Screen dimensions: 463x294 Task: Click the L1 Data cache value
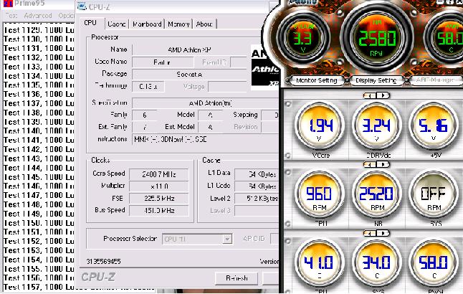coord(257,174)
